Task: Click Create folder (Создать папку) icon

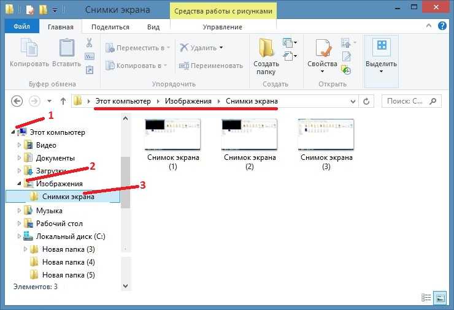Action: point(266,48)
